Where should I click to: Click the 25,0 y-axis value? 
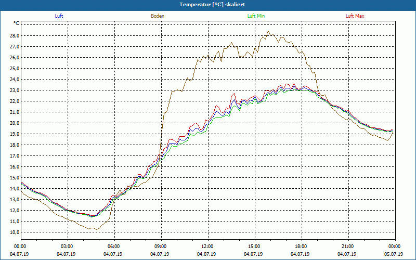[x=15, y=69]
